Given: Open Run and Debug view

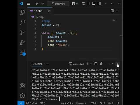Looking at the screenshot, I should 22,42.
